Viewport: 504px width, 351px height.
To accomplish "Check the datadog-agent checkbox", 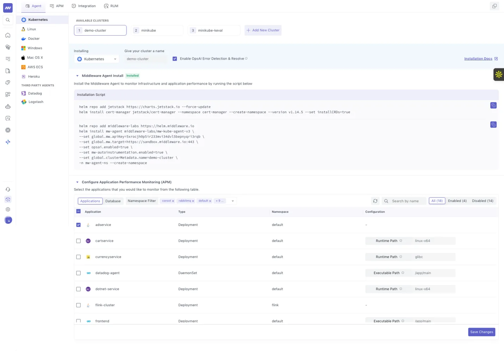I will tap(78, 273).
